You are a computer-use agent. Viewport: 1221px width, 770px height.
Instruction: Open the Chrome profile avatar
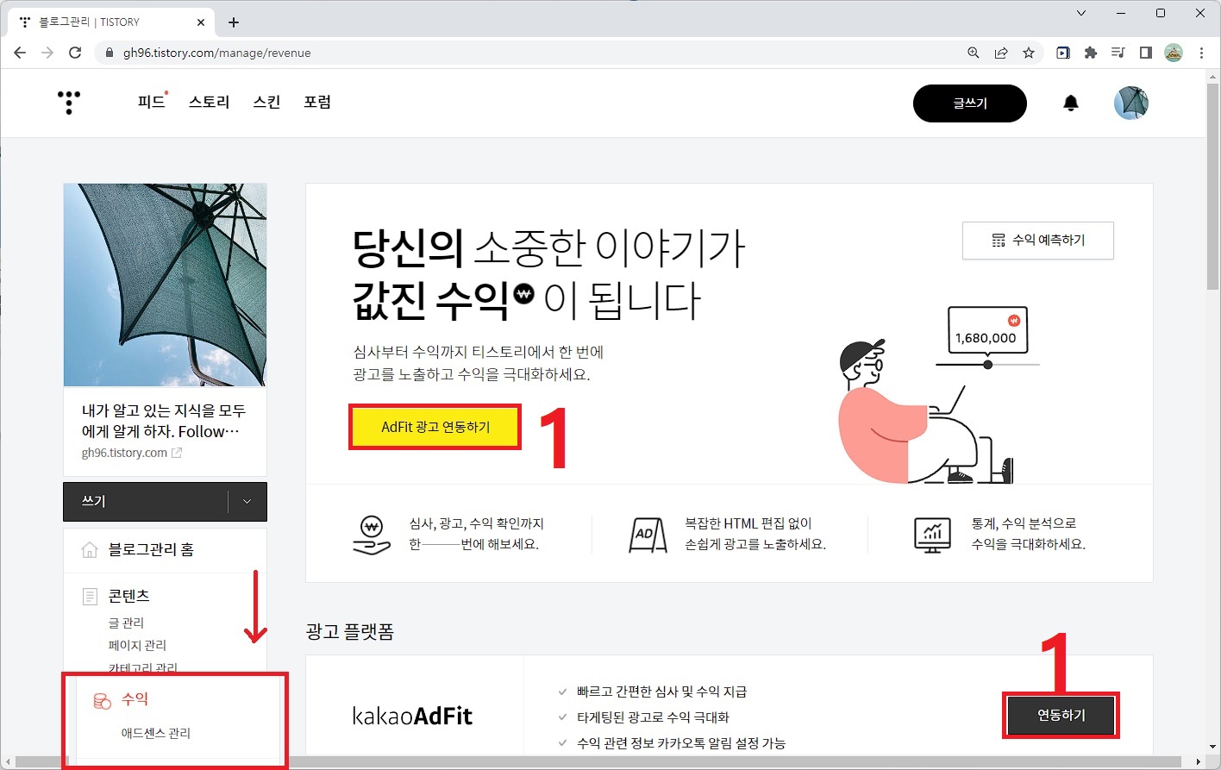(x=1174, y=53)
